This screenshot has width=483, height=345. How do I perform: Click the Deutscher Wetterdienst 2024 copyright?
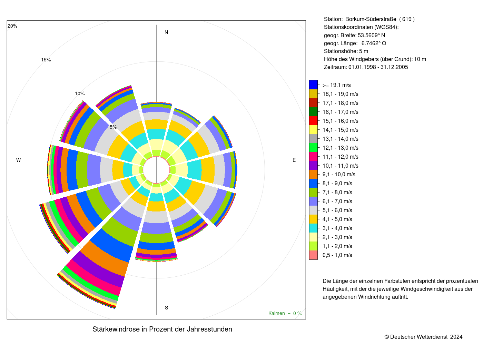[424, 337]
